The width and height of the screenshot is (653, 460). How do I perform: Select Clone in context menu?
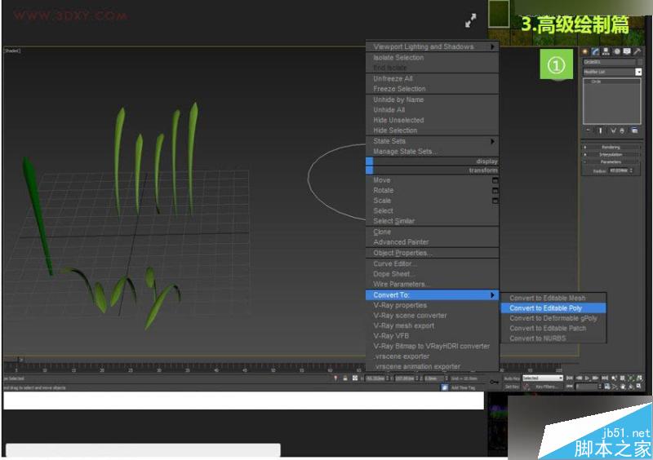click(x=433, y=232)
